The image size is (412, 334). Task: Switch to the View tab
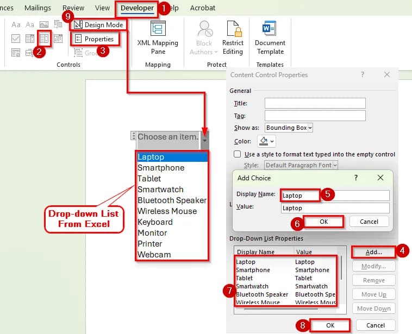[x=102, y=8]
